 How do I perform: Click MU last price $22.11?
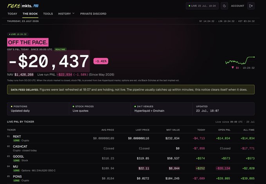point(144,168)
